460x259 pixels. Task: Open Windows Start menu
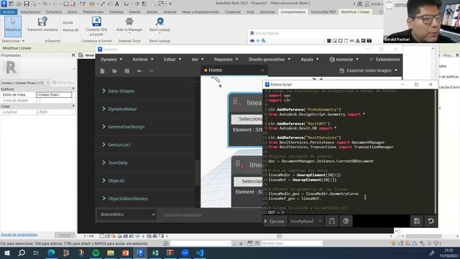(6, 253)
